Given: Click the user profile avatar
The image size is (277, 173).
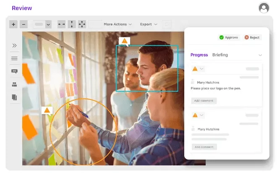Looking at the screenshot, I should pyautogui.click(x=264, y=8).
